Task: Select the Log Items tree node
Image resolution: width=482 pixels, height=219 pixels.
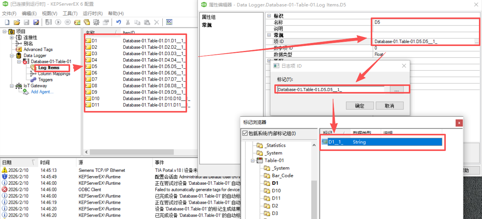Action: click(49, 68)
